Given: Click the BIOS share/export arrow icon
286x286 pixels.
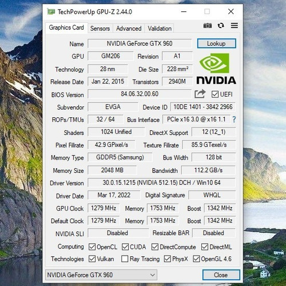Looking at the screenshot, I should point(200,94).
